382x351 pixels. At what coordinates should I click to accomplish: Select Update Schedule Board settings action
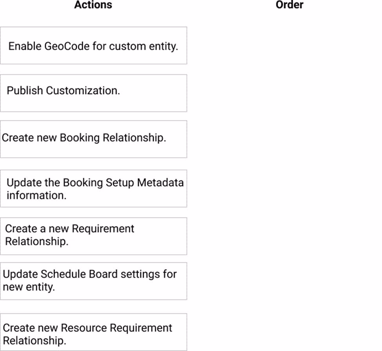tap(93, 281)
